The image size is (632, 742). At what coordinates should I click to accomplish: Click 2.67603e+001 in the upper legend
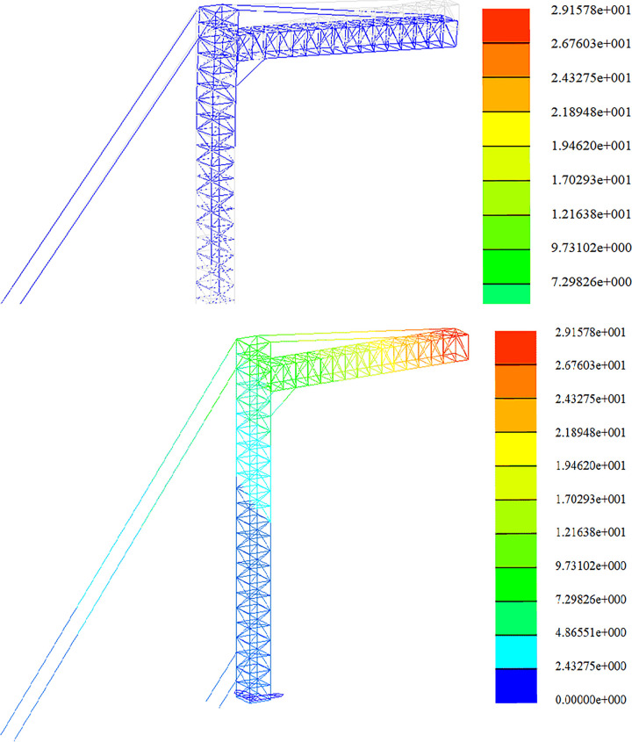tap(591, 44)
